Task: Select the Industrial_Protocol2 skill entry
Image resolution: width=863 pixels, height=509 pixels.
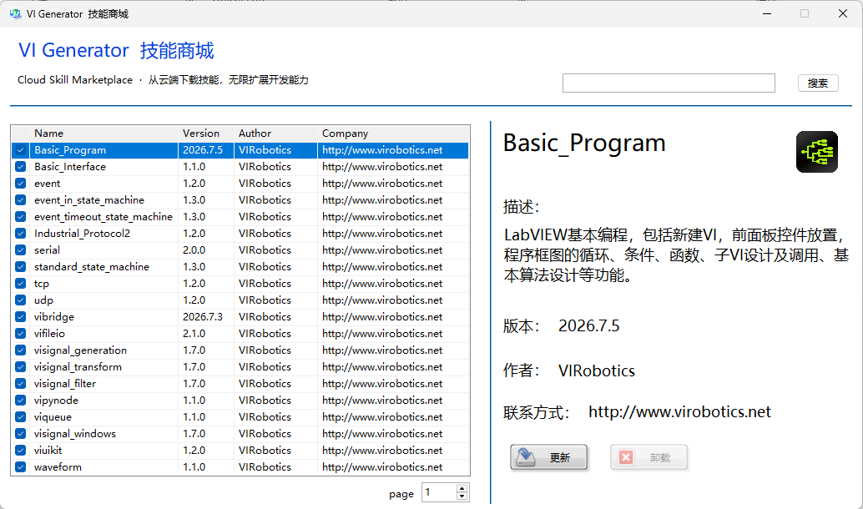Action: 240,234
